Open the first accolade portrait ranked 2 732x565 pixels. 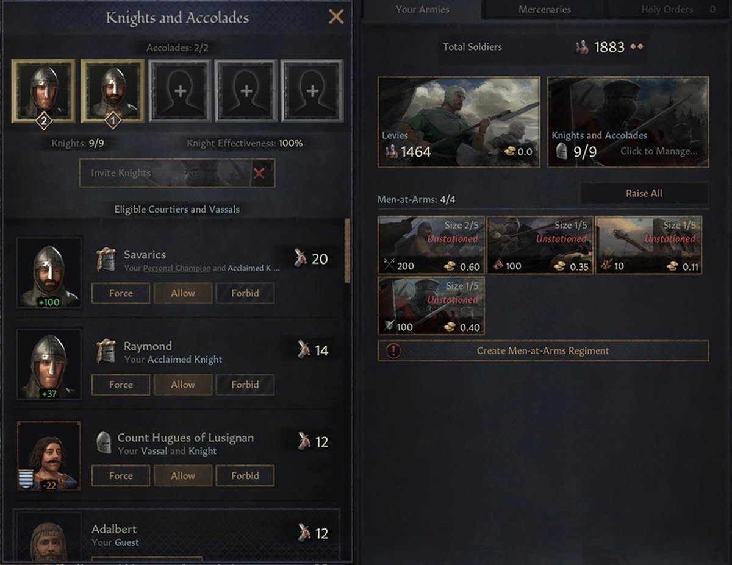coord(43,91)
